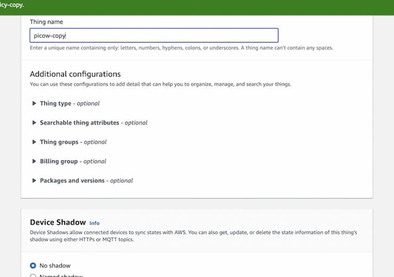Select the No shadow radio button
394x277 pixels.
click(33, 265)
